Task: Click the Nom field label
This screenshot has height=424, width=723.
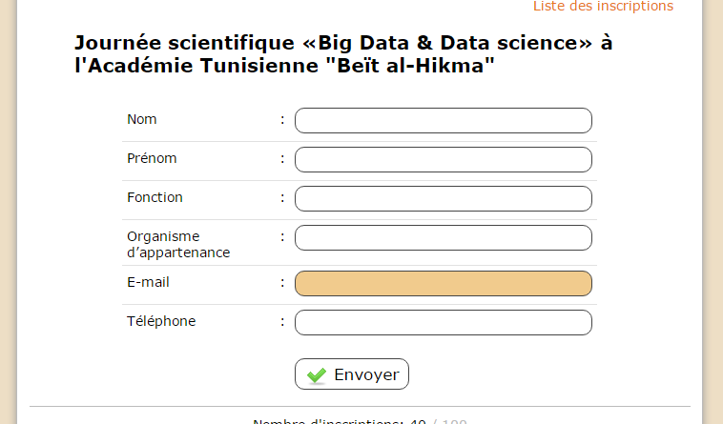Action: [x=142, y=119]
